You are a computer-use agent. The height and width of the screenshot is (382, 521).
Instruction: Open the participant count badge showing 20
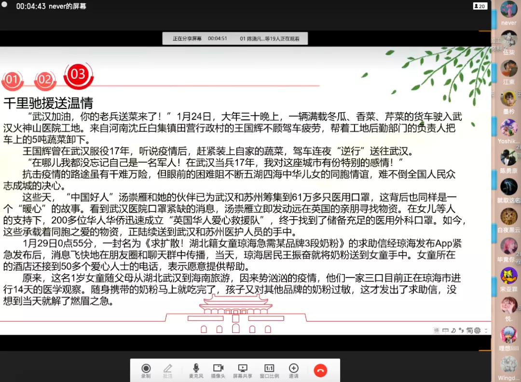(480, 6)
